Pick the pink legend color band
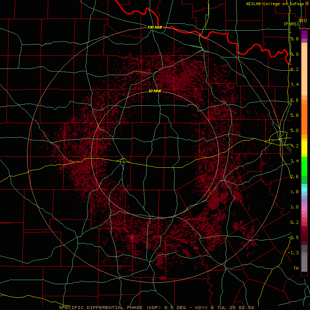The image size is (310, 310). tap(304, 209)
